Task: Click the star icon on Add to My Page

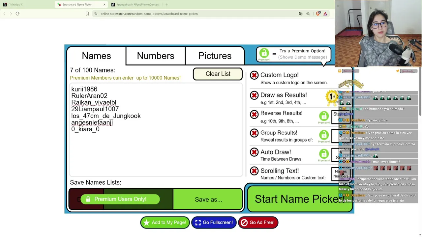Action: (146, 223)
